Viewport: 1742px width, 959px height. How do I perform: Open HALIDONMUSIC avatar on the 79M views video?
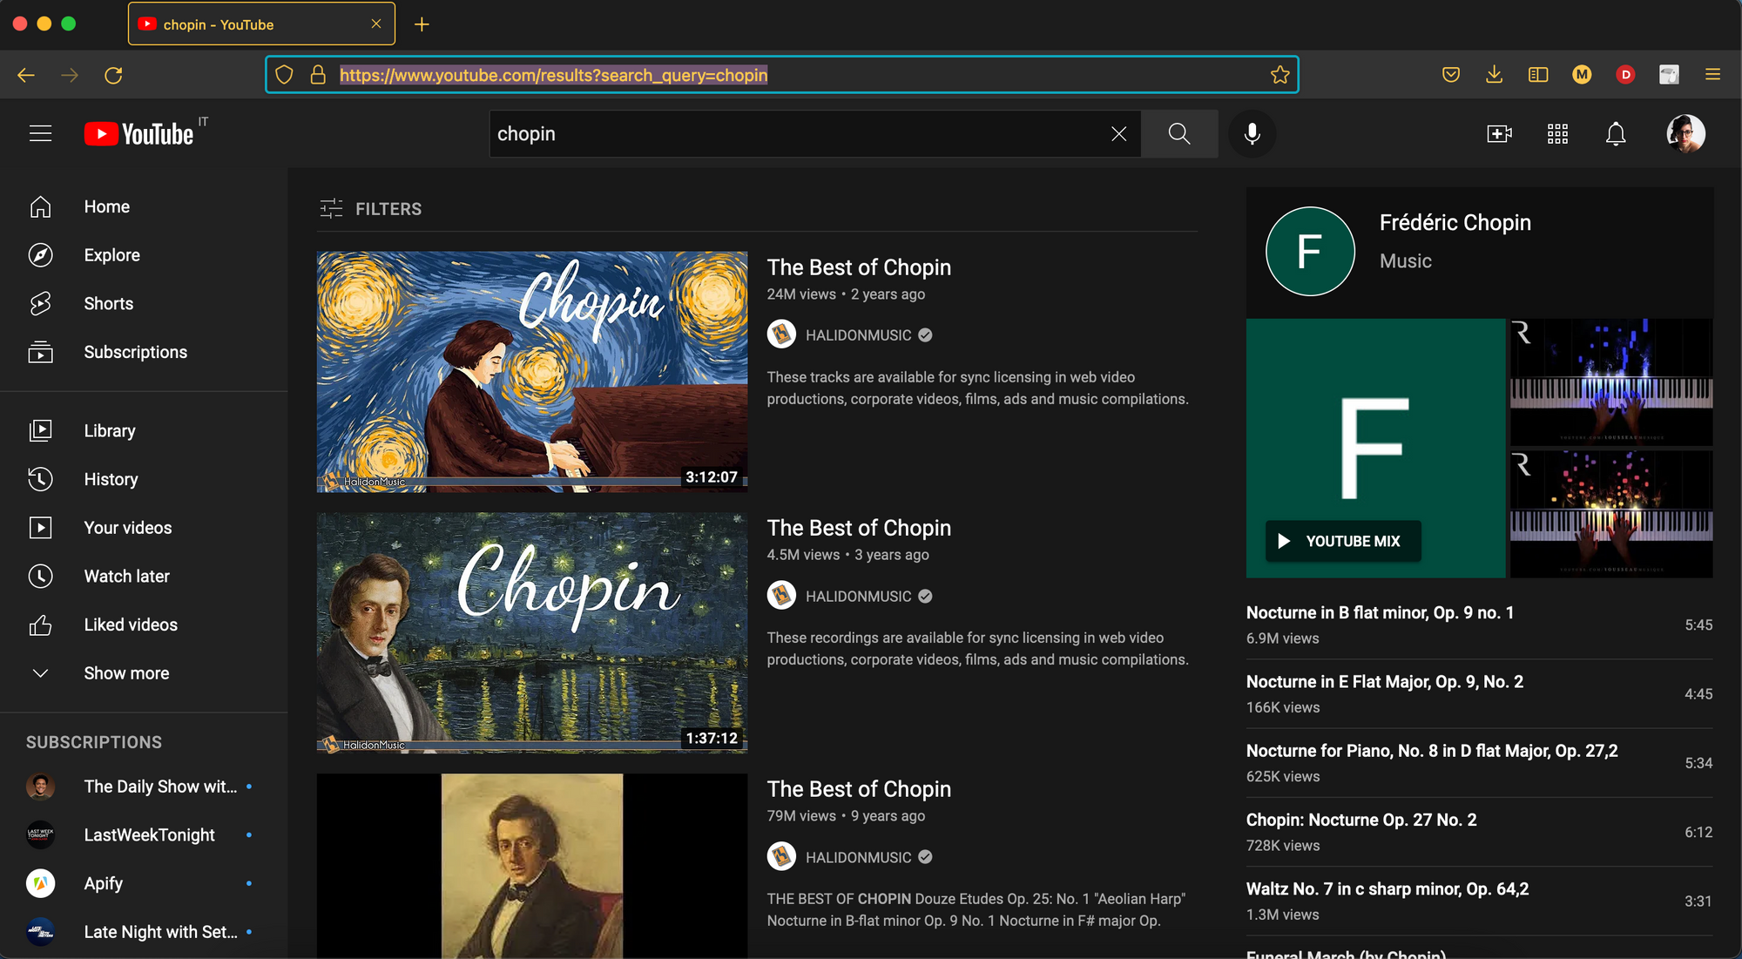(781, 857)
